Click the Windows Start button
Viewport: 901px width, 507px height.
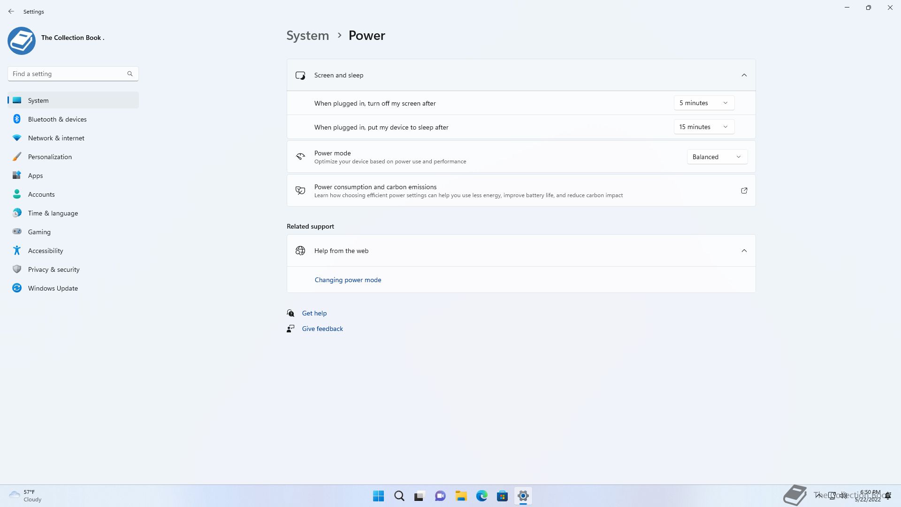click(x=378, y=496)
